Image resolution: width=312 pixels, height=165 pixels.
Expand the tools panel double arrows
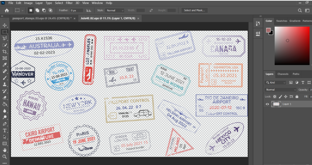pos(2,16)
